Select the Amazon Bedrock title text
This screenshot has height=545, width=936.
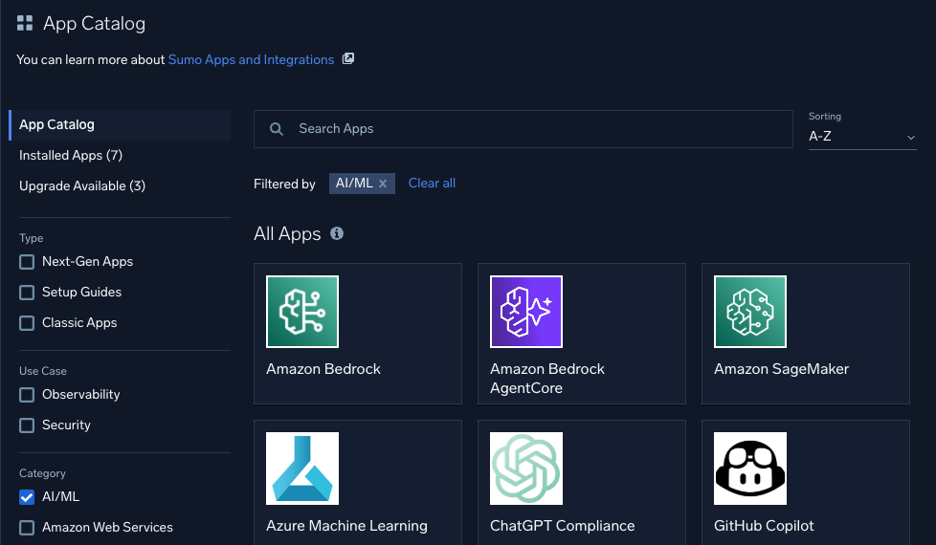click(x=323, y=369)
